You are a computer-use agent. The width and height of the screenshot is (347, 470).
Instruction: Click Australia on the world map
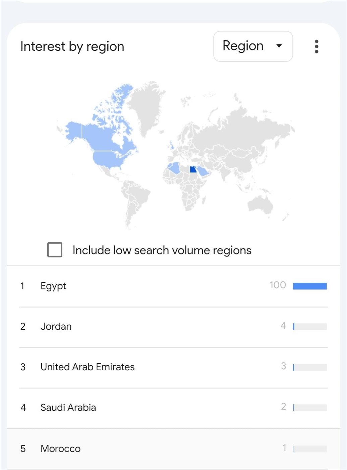coord(261,204)
